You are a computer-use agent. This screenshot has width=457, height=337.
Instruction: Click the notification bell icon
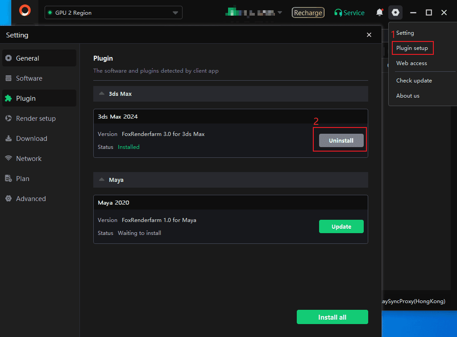coord(379,12)
